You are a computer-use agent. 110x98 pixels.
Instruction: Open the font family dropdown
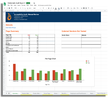[x=37, y=8]
